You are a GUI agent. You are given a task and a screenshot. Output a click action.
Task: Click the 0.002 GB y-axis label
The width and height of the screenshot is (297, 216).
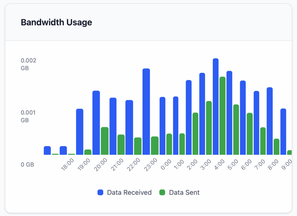pos(28,64)
